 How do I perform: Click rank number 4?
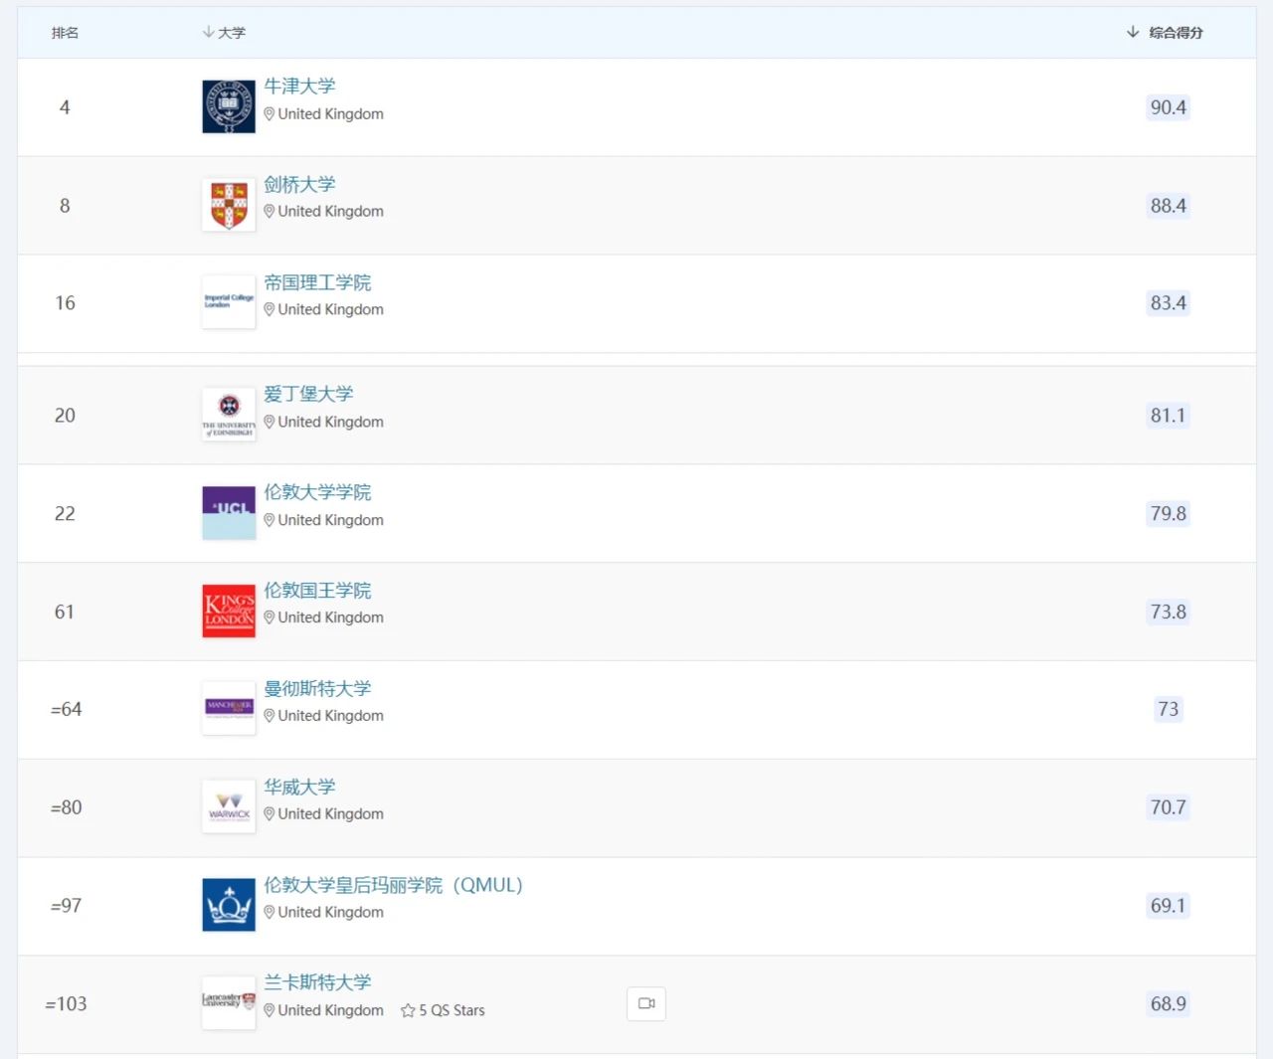click(65, 107)
